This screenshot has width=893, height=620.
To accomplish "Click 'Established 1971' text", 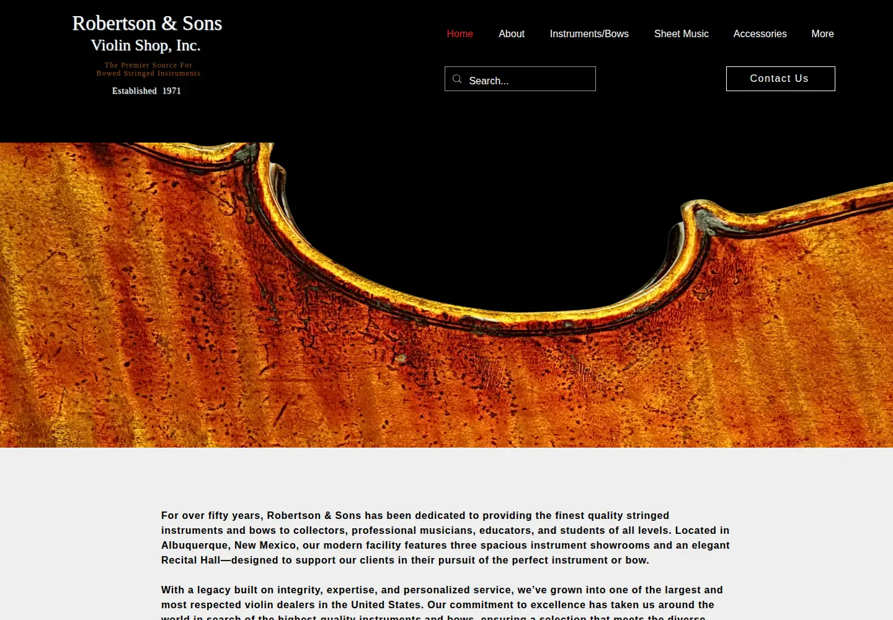I will (146, 91).
